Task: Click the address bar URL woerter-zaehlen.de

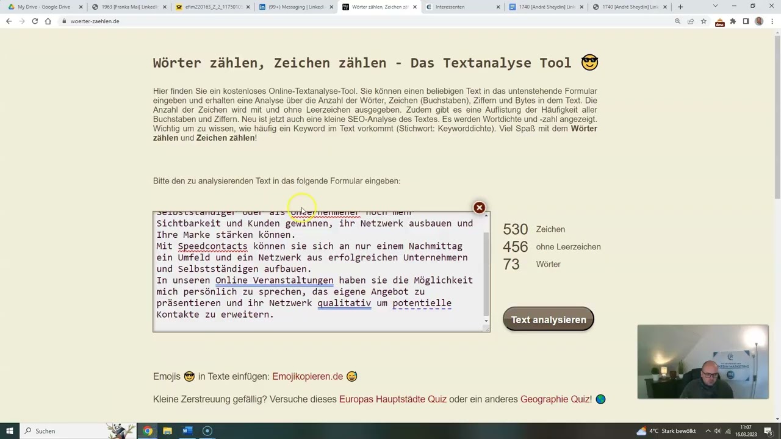Action: click(95, 21)
